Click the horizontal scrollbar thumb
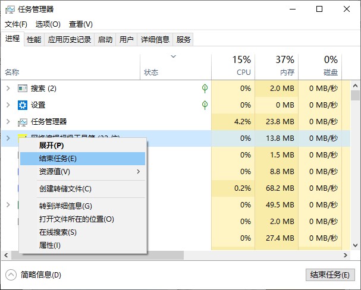 tap(98, 256)
